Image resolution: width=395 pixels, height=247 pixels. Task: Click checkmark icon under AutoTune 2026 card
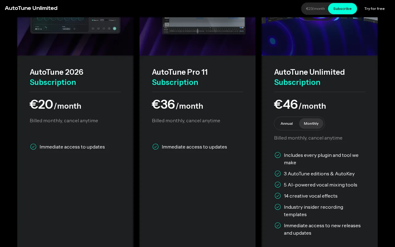tap(33, 147)
